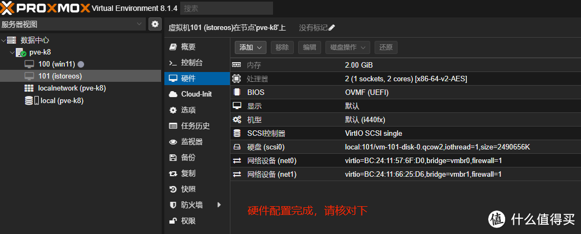Screen dimensions: 581x234
Task: Select the net1 bridge=vmbr1 value
Action: (423, 174)
